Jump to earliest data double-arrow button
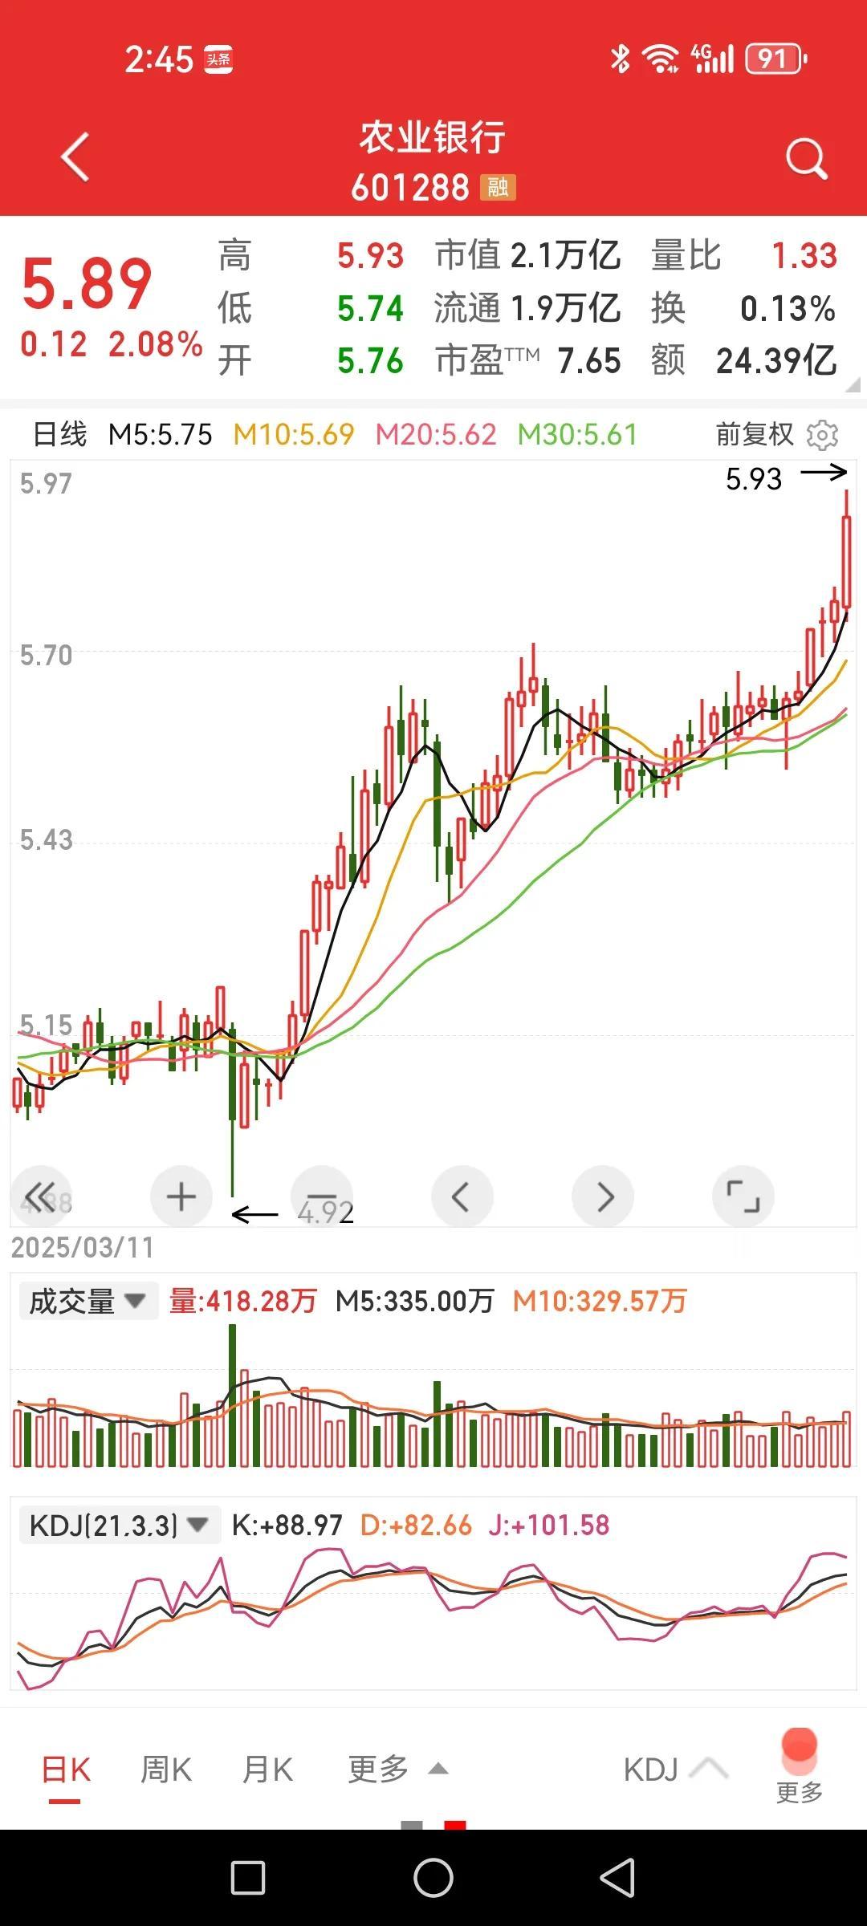 click(41, 1197)
